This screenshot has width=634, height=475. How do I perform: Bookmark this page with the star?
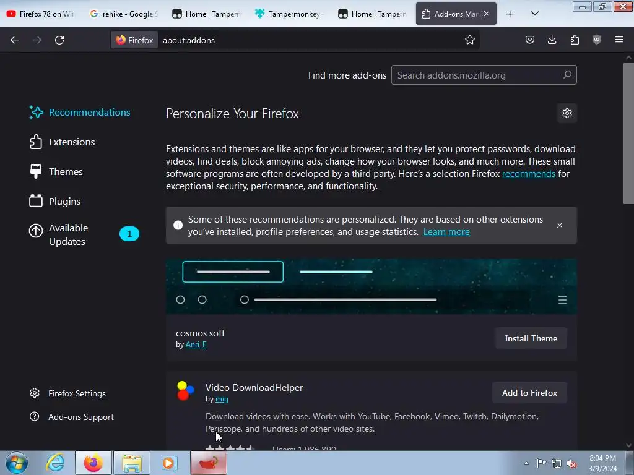click(469, 40)
